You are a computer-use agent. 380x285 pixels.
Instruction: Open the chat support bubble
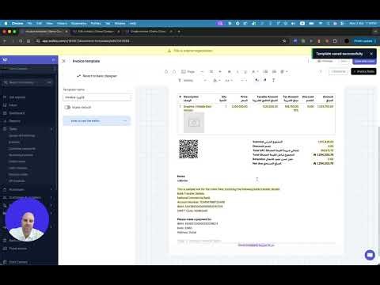(x=370, y=255)
